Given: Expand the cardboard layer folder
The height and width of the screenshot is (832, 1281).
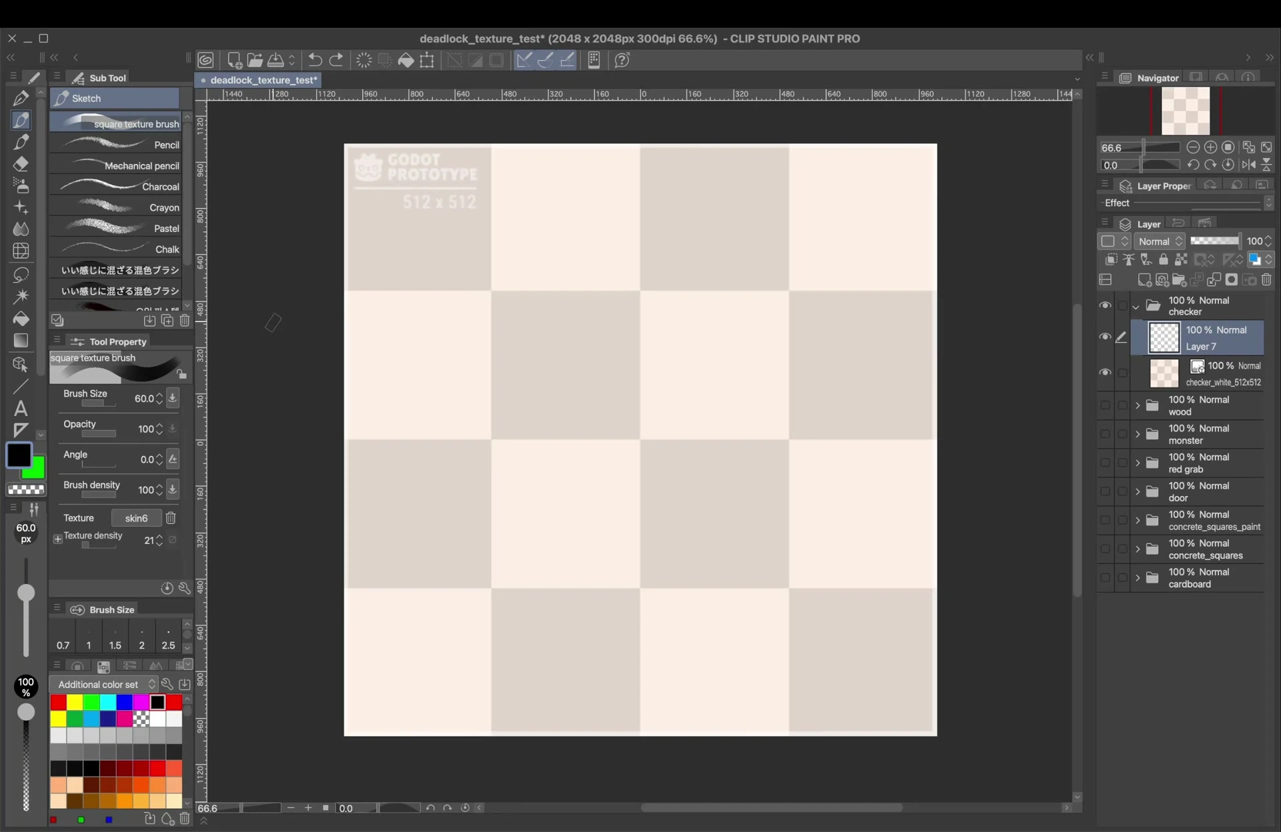Looking at the screenshot, I should (1138, 577).
